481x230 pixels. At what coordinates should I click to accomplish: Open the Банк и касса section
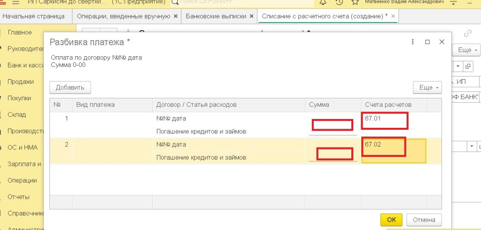[26, 65]
